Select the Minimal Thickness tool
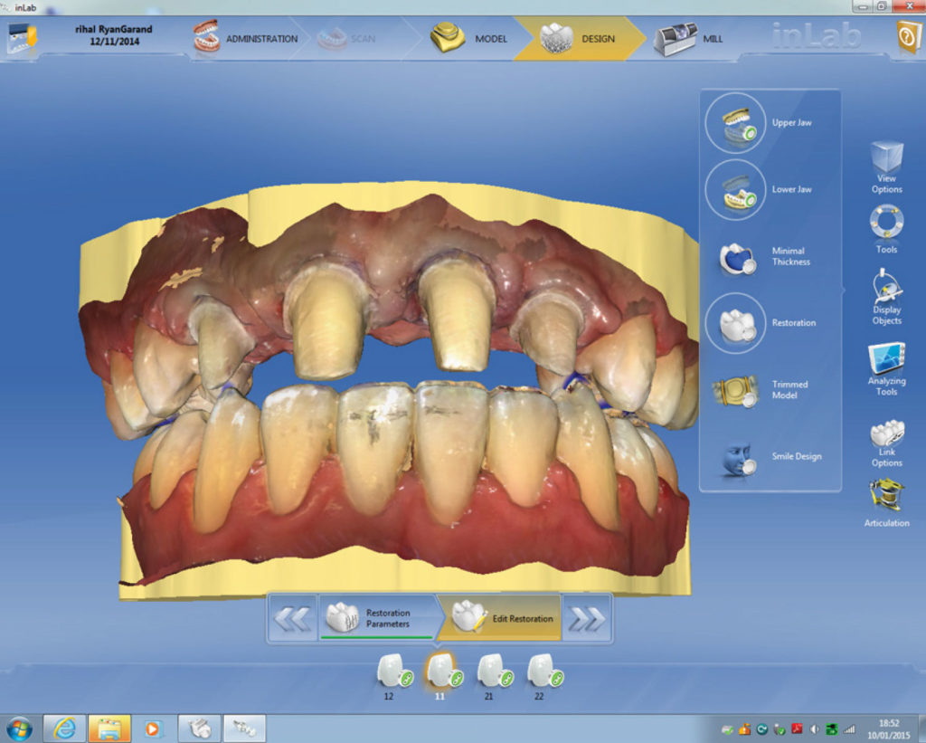The image size is (926, 743). point(735,256)
